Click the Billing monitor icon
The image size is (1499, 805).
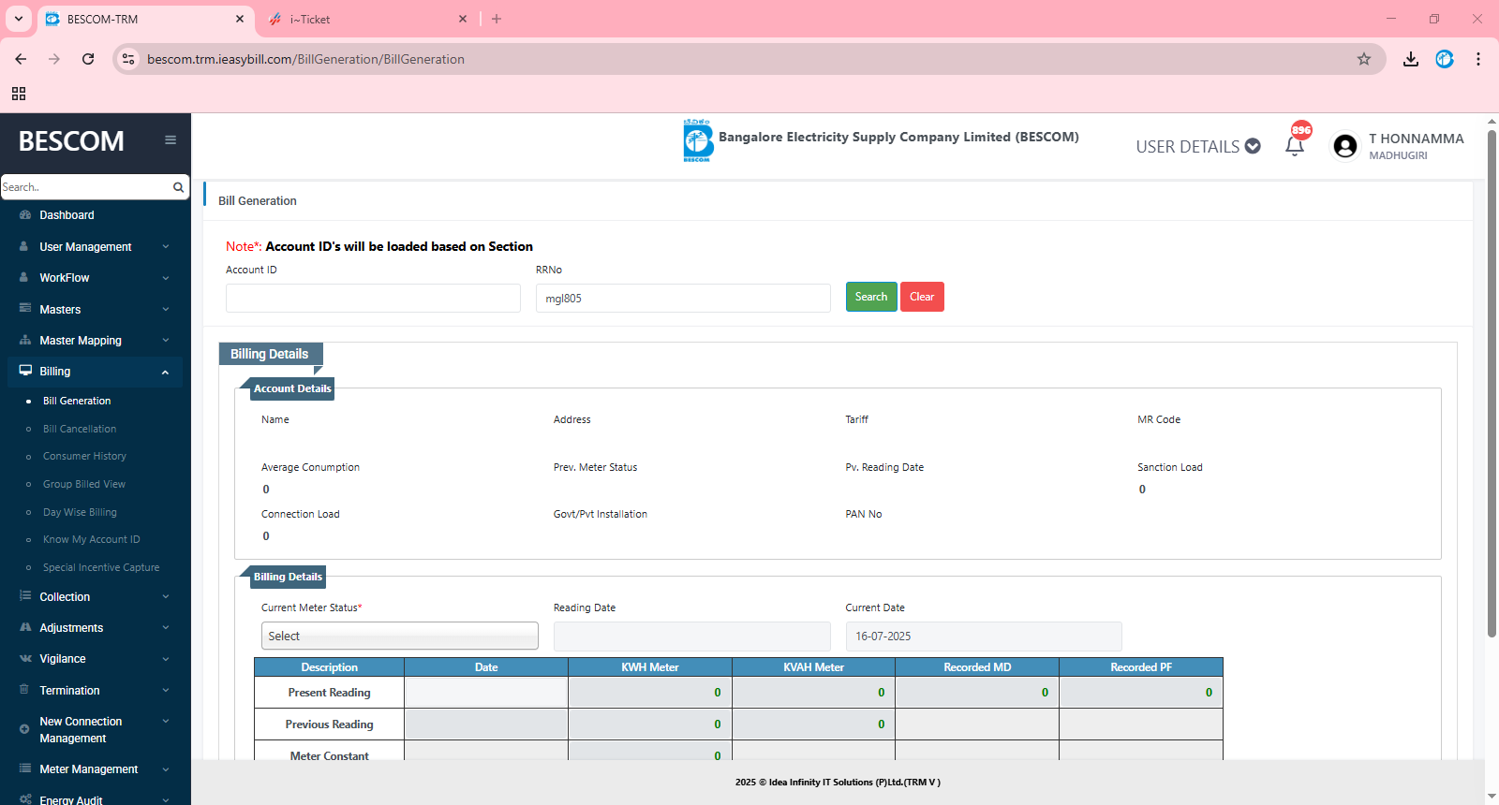[25, 371]
